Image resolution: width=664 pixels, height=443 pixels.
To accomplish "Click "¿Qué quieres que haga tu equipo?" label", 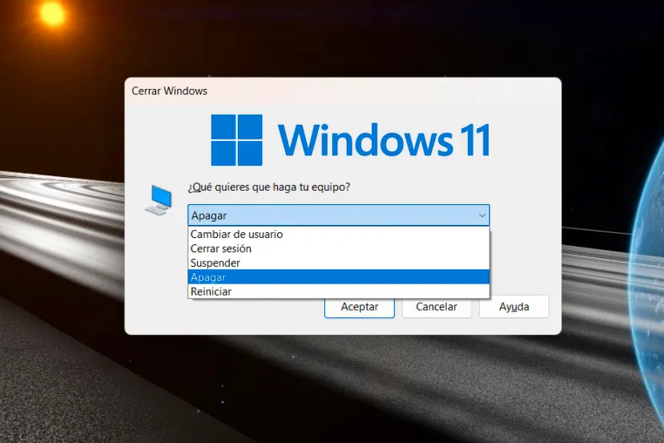I will [269, 187].
